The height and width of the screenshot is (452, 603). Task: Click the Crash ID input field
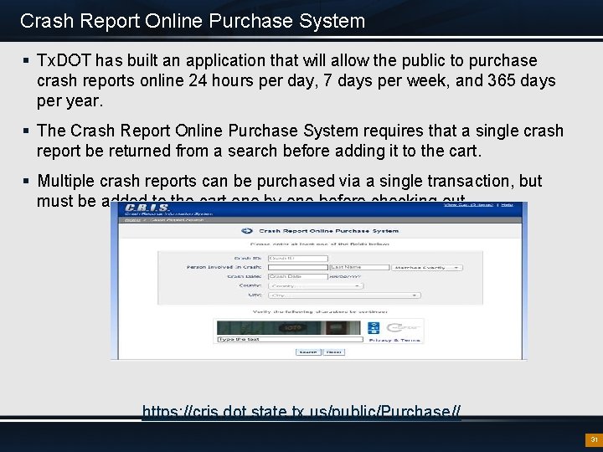click(298, 259)
